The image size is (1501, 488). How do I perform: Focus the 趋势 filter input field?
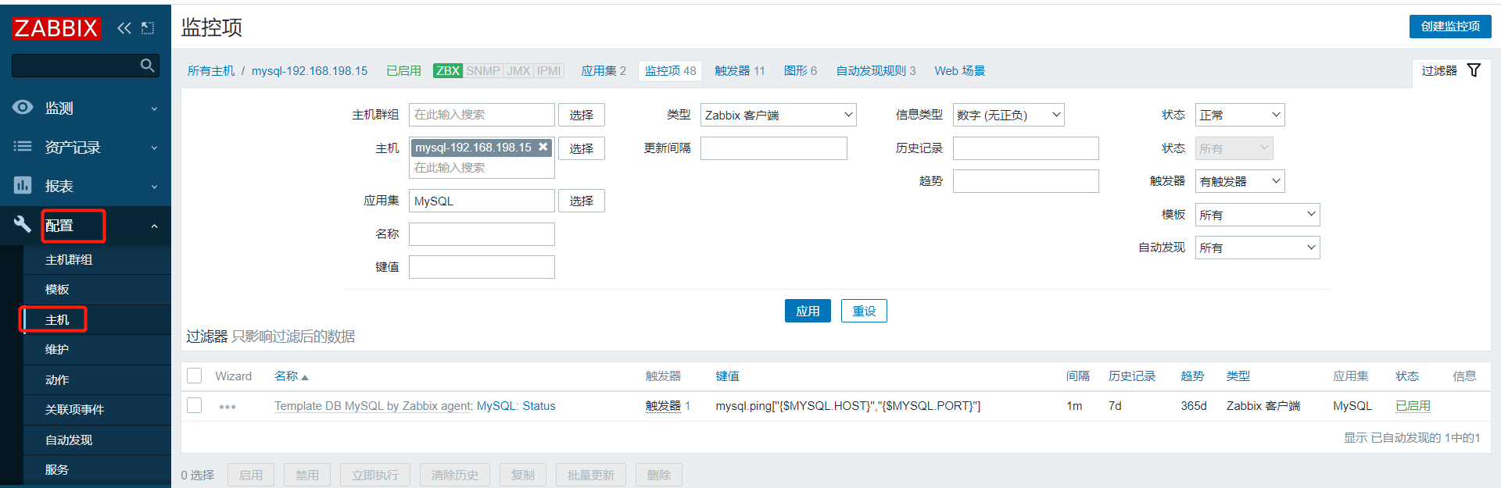pyautogui.click(x=1026, y=181)
